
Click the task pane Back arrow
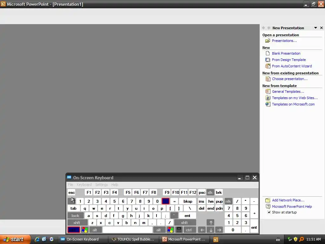click(x=263, y=28)
